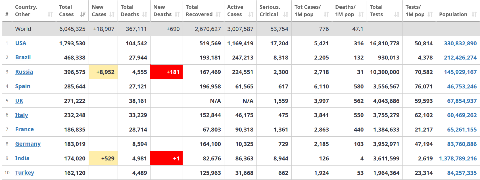Select USA total cases 1,793,530
The image size is (480, 180).
[x=72, y=43]
